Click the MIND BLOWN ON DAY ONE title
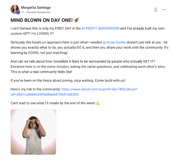Viewport: 173px width, 160px height. point(41,20)
